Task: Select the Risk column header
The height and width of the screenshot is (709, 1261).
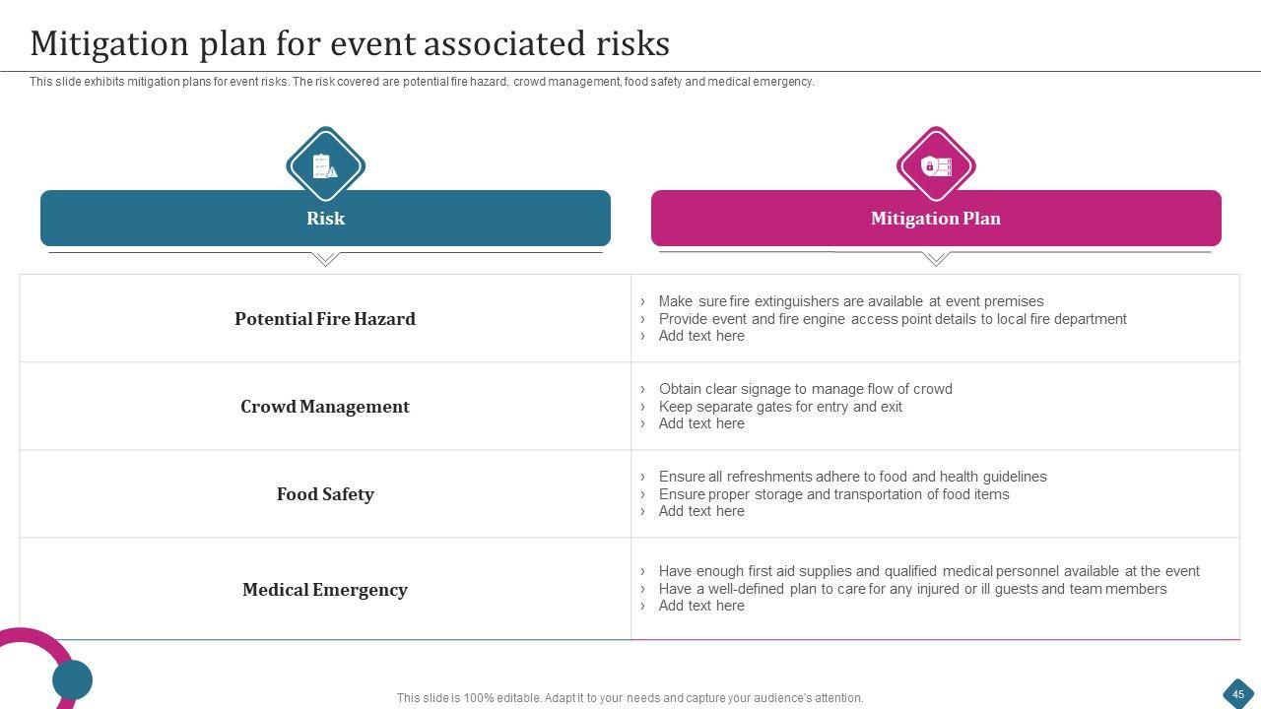Action: (325, 219)
